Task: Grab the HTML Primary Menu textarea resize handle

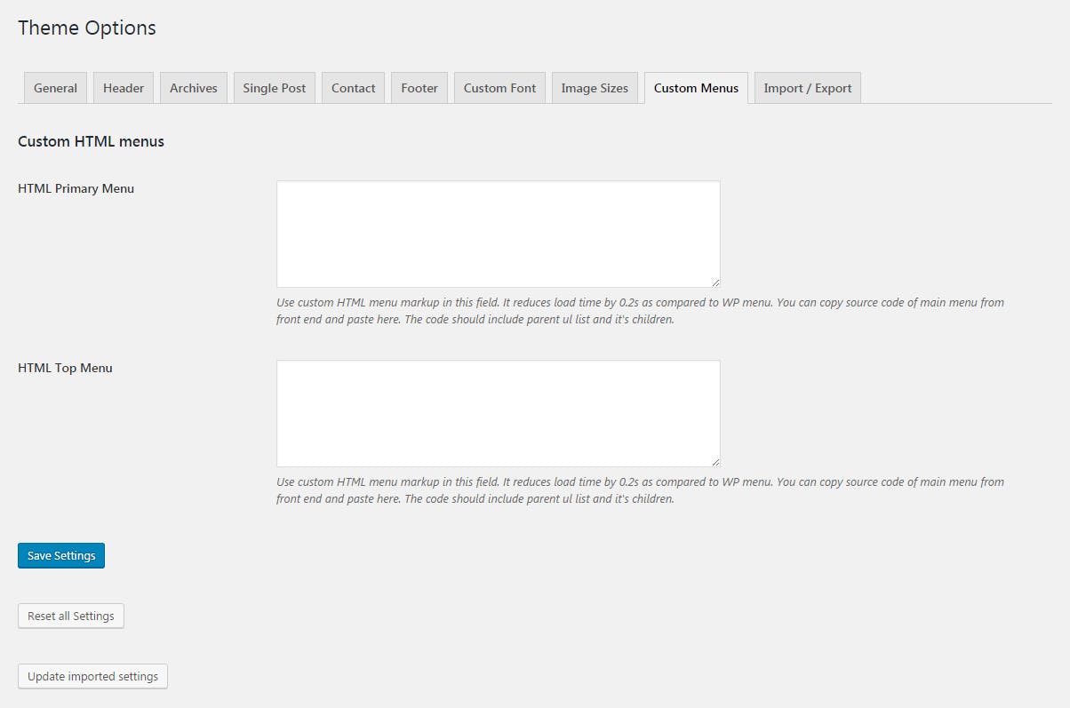Action: 714,281
